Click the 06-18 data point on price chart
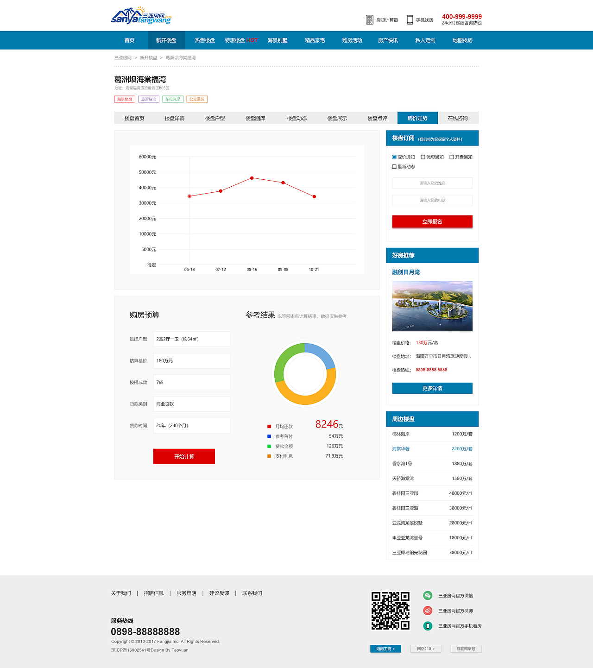Viewport: 593px width, 668px height. (189, 196)
